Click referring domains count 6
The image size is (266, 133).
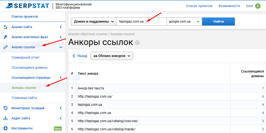click(x=263, y=96)
